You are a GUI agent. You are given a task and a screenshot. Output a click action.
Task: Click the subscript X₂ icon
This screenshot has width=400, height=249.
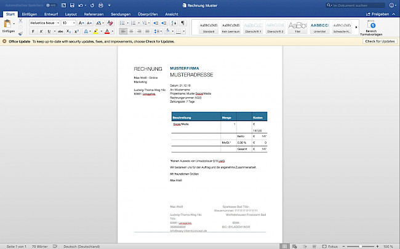tap(68, 31)
